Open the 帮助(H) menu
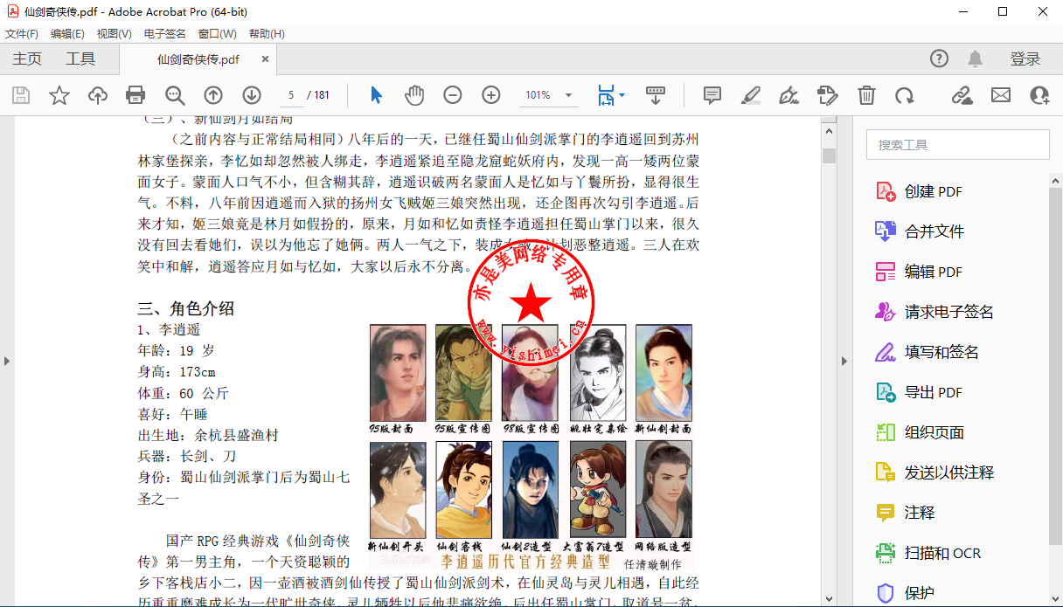This screenshot has width=1063, height=607. click(x=267, y=34)
